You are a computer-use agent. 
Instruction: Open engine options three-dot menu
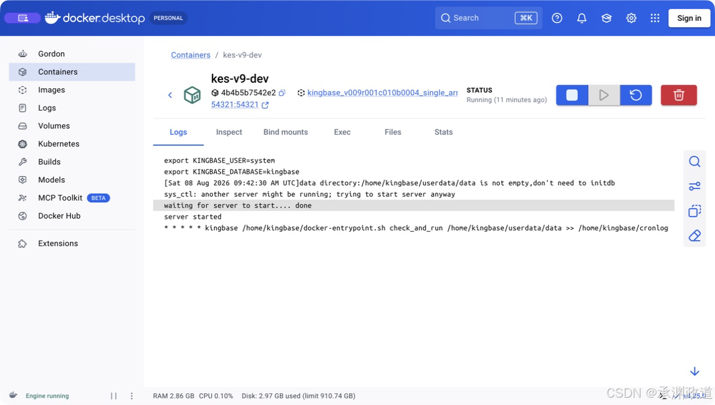(132, 396)
